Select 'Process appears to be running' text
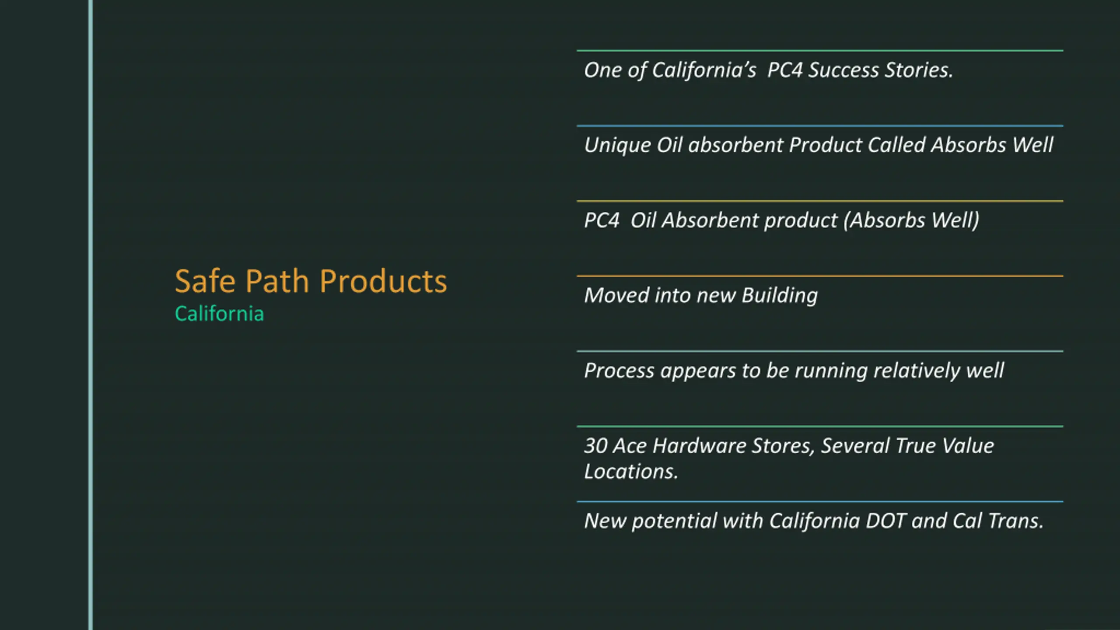 [x=726, y=371]
